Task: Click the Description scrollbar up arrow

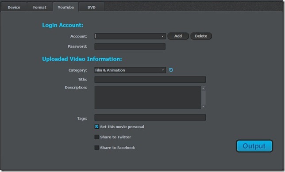Action: point(204,88)
